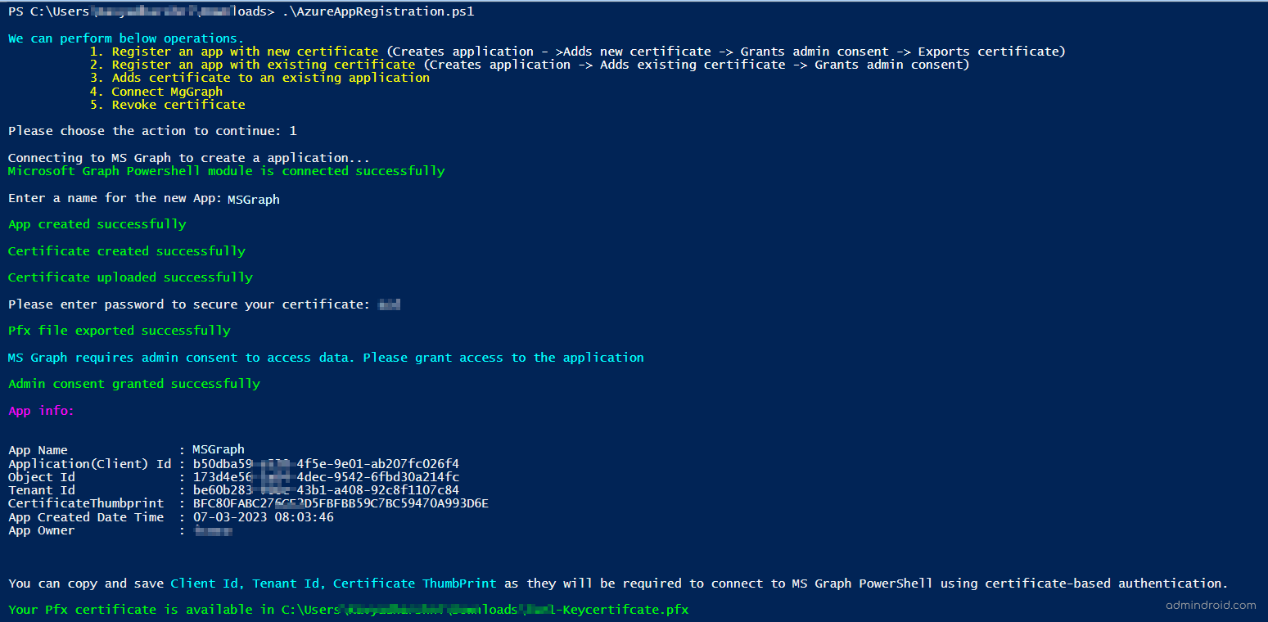Click 'Pfx file exported successfully' message

120,331
